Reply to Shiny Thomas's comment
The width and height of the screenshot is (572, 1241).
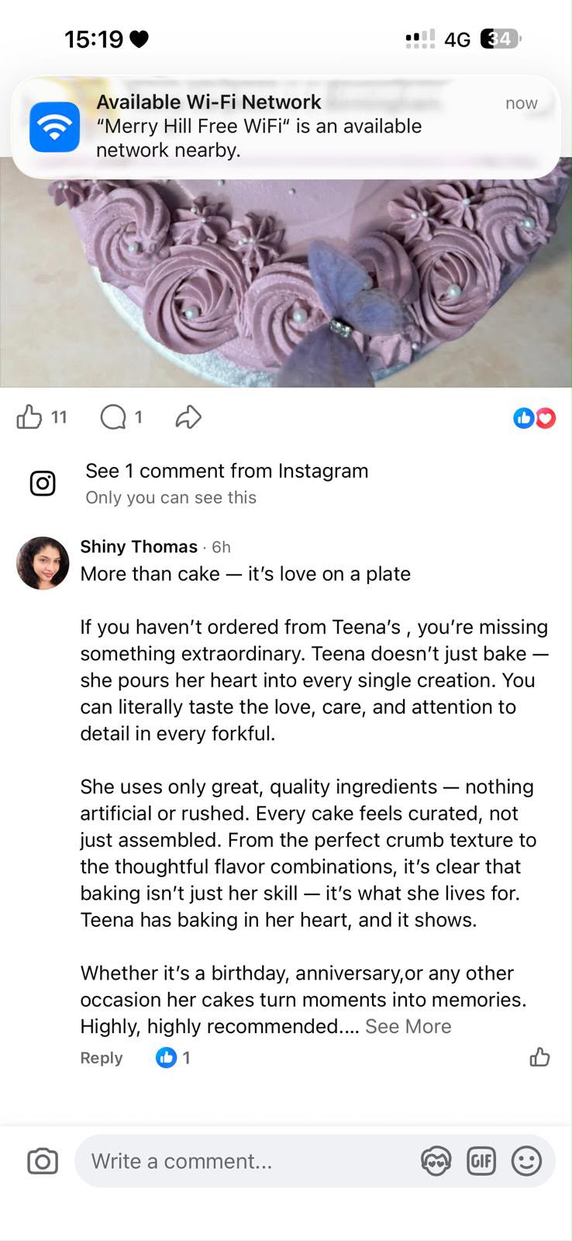click(102, 1058)
